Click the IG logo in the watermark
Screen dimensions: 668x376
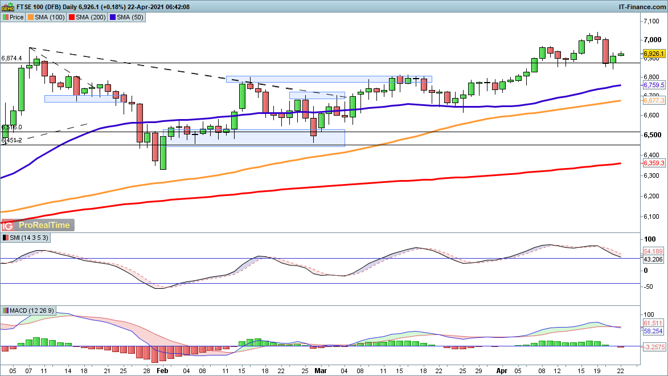(9, 225)
